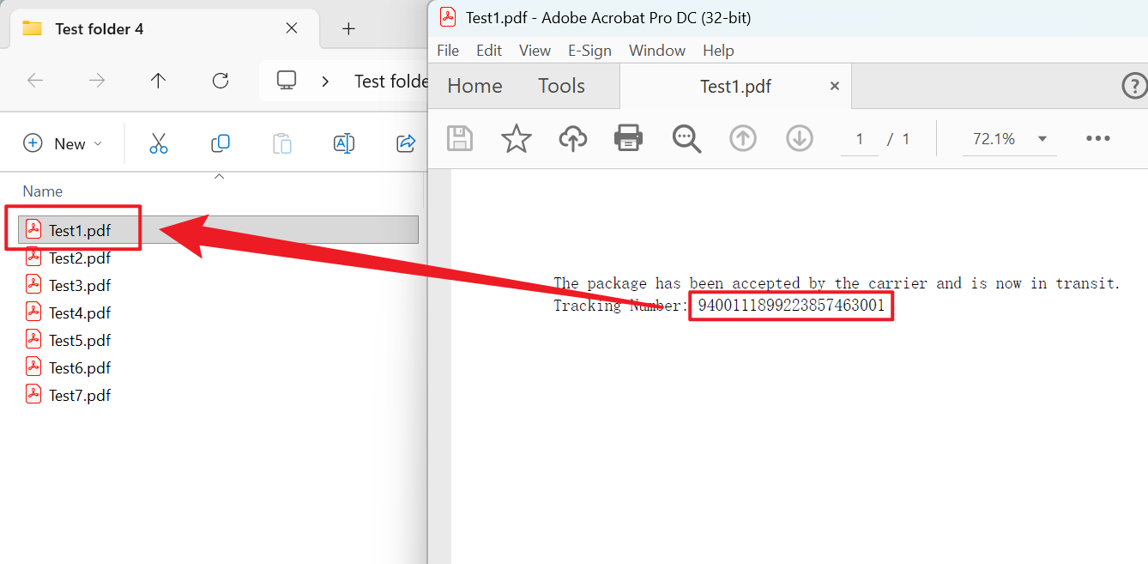Open the New item dropdown in Explorer
Image resolution: width=1148 pixels, height=564 pixels.
click(x=63, y=143)
